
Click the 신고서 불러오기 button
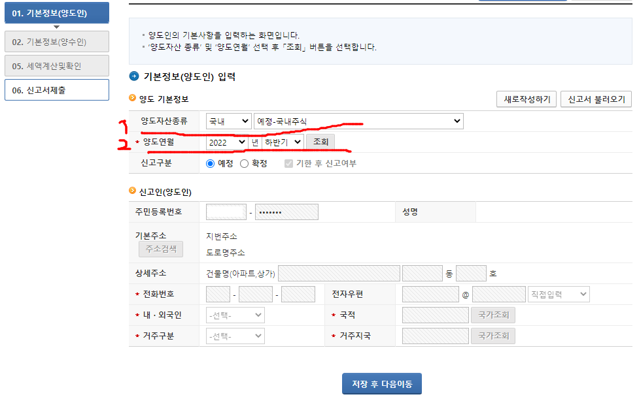click(595, 98)
